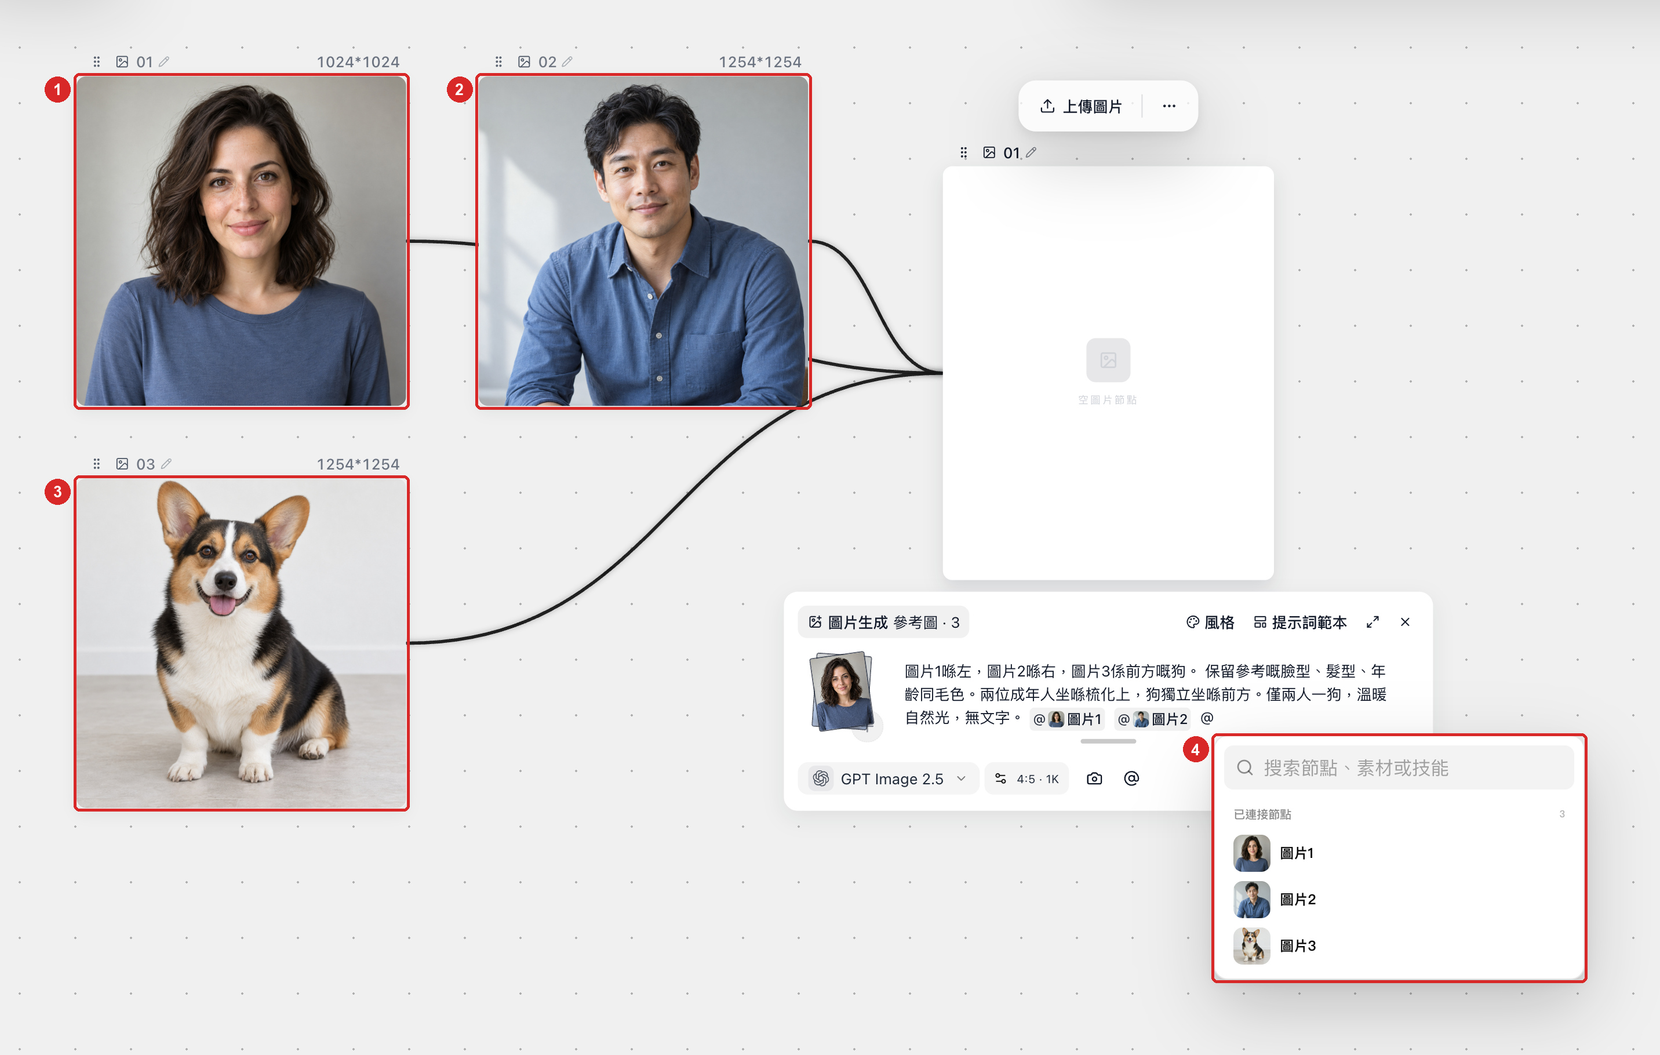Click the drag handle of node 02
This screenshot has height=1055, width=1660.
click(498, 62)
